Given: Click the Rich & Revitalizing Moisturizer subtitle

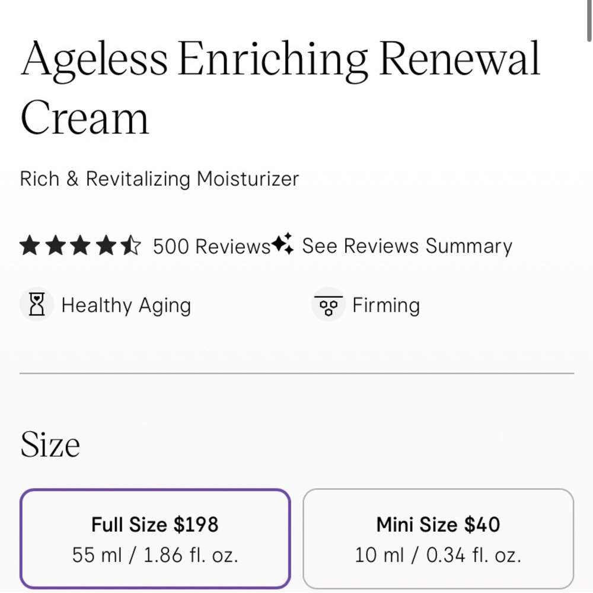Looking at the screenshot, I should pos(160,179).
